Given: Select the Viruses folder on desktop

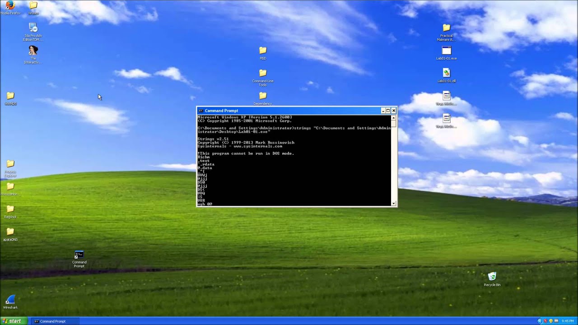Looking at the screenshot, I should [33, 7].
